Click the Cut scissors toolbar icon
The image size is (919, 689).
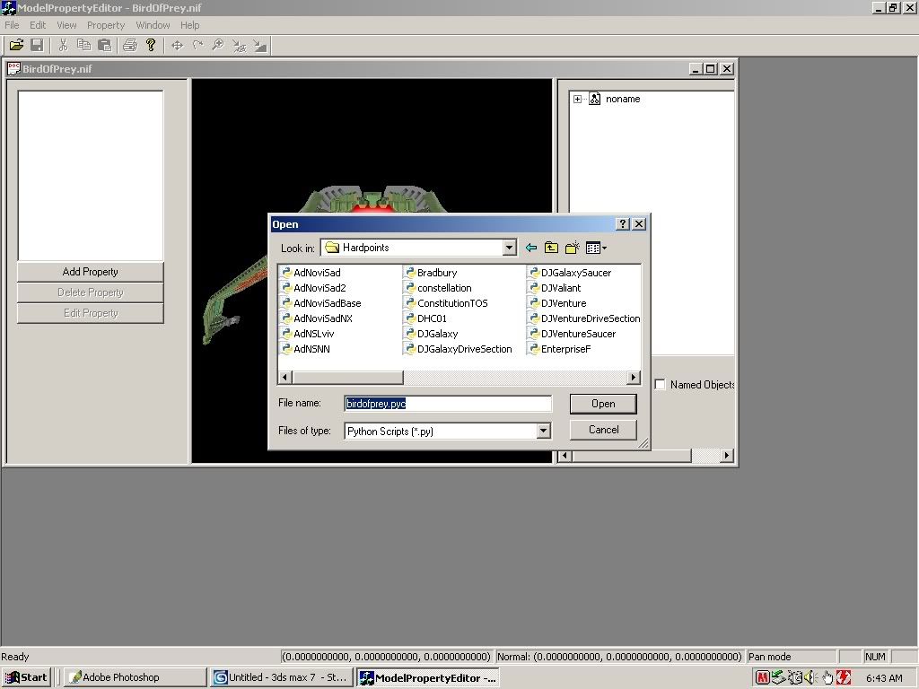point(64,45)
